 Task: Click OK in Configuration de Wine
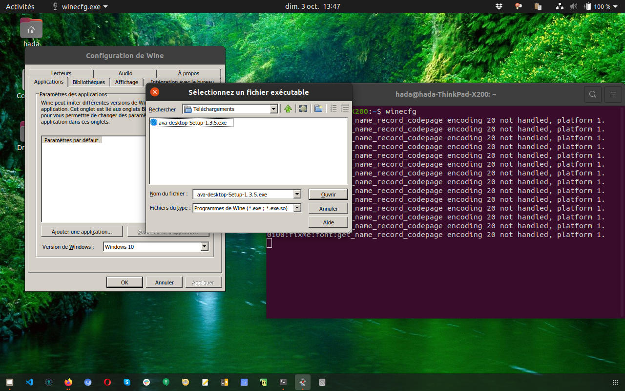click(125, 282)
